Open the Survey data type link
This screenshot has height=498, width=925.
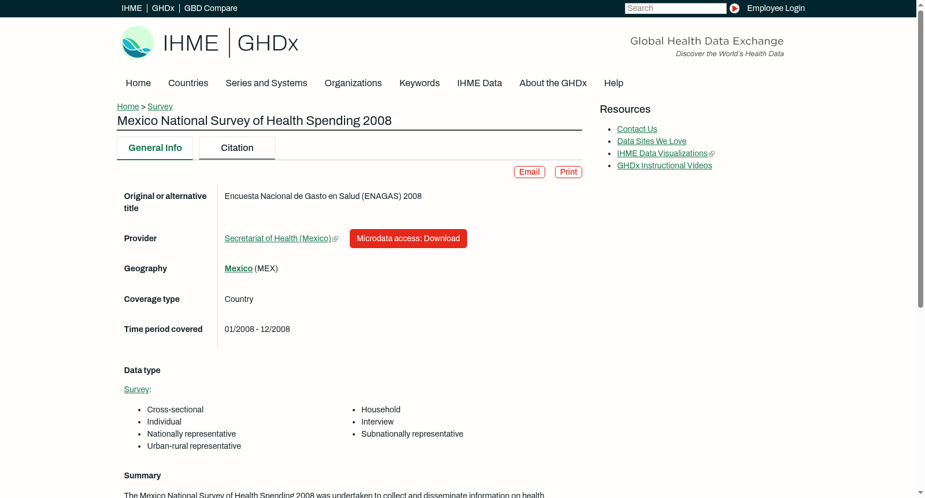(136, 389)
